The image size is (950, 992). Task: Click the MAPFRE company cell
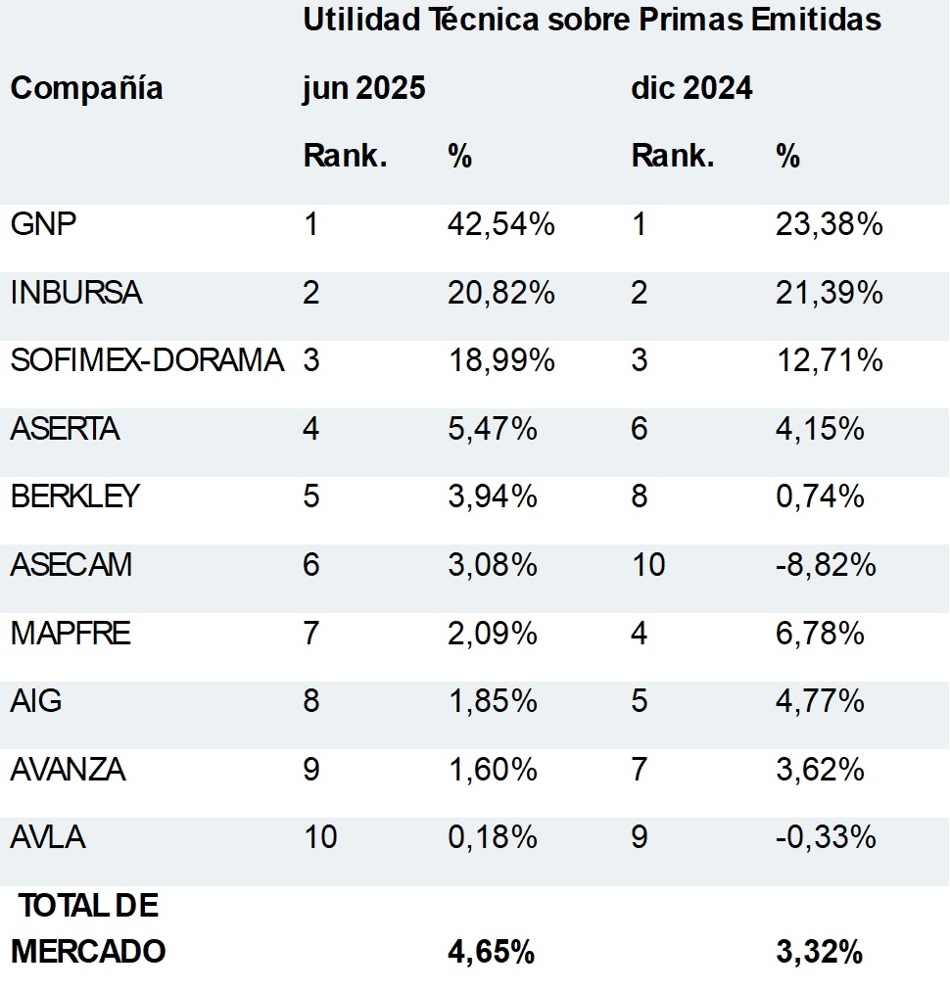click(x=70, y=634)
